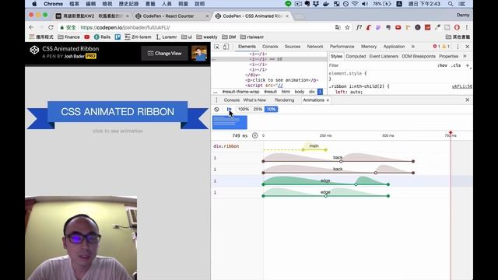The image size is (498, 280).
Task: Open drawer three-dot menu beside Console
Action: pyautogui.click(x=216, y=100)
